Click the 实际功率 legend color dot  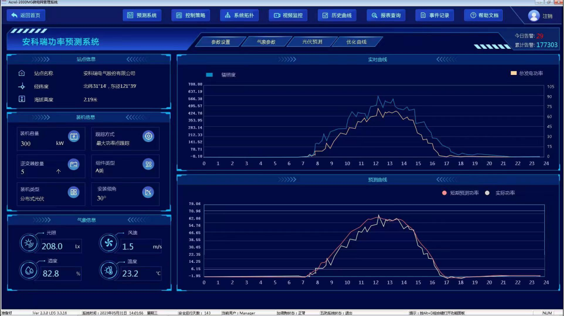click(487, 193)
